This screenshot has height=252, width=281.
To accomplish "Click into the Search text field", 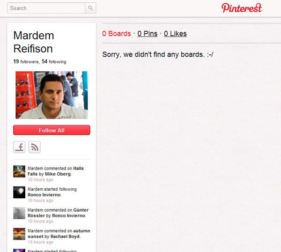I will pyautogui.click(x=46, y=8).
